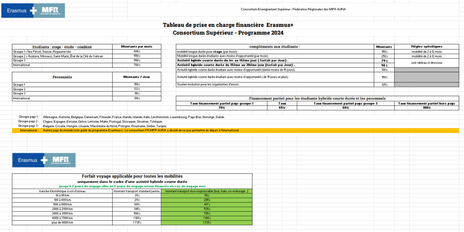
Task: Click the bold 56 amount cell in compléments table
Action: click(x=384, y=65)
